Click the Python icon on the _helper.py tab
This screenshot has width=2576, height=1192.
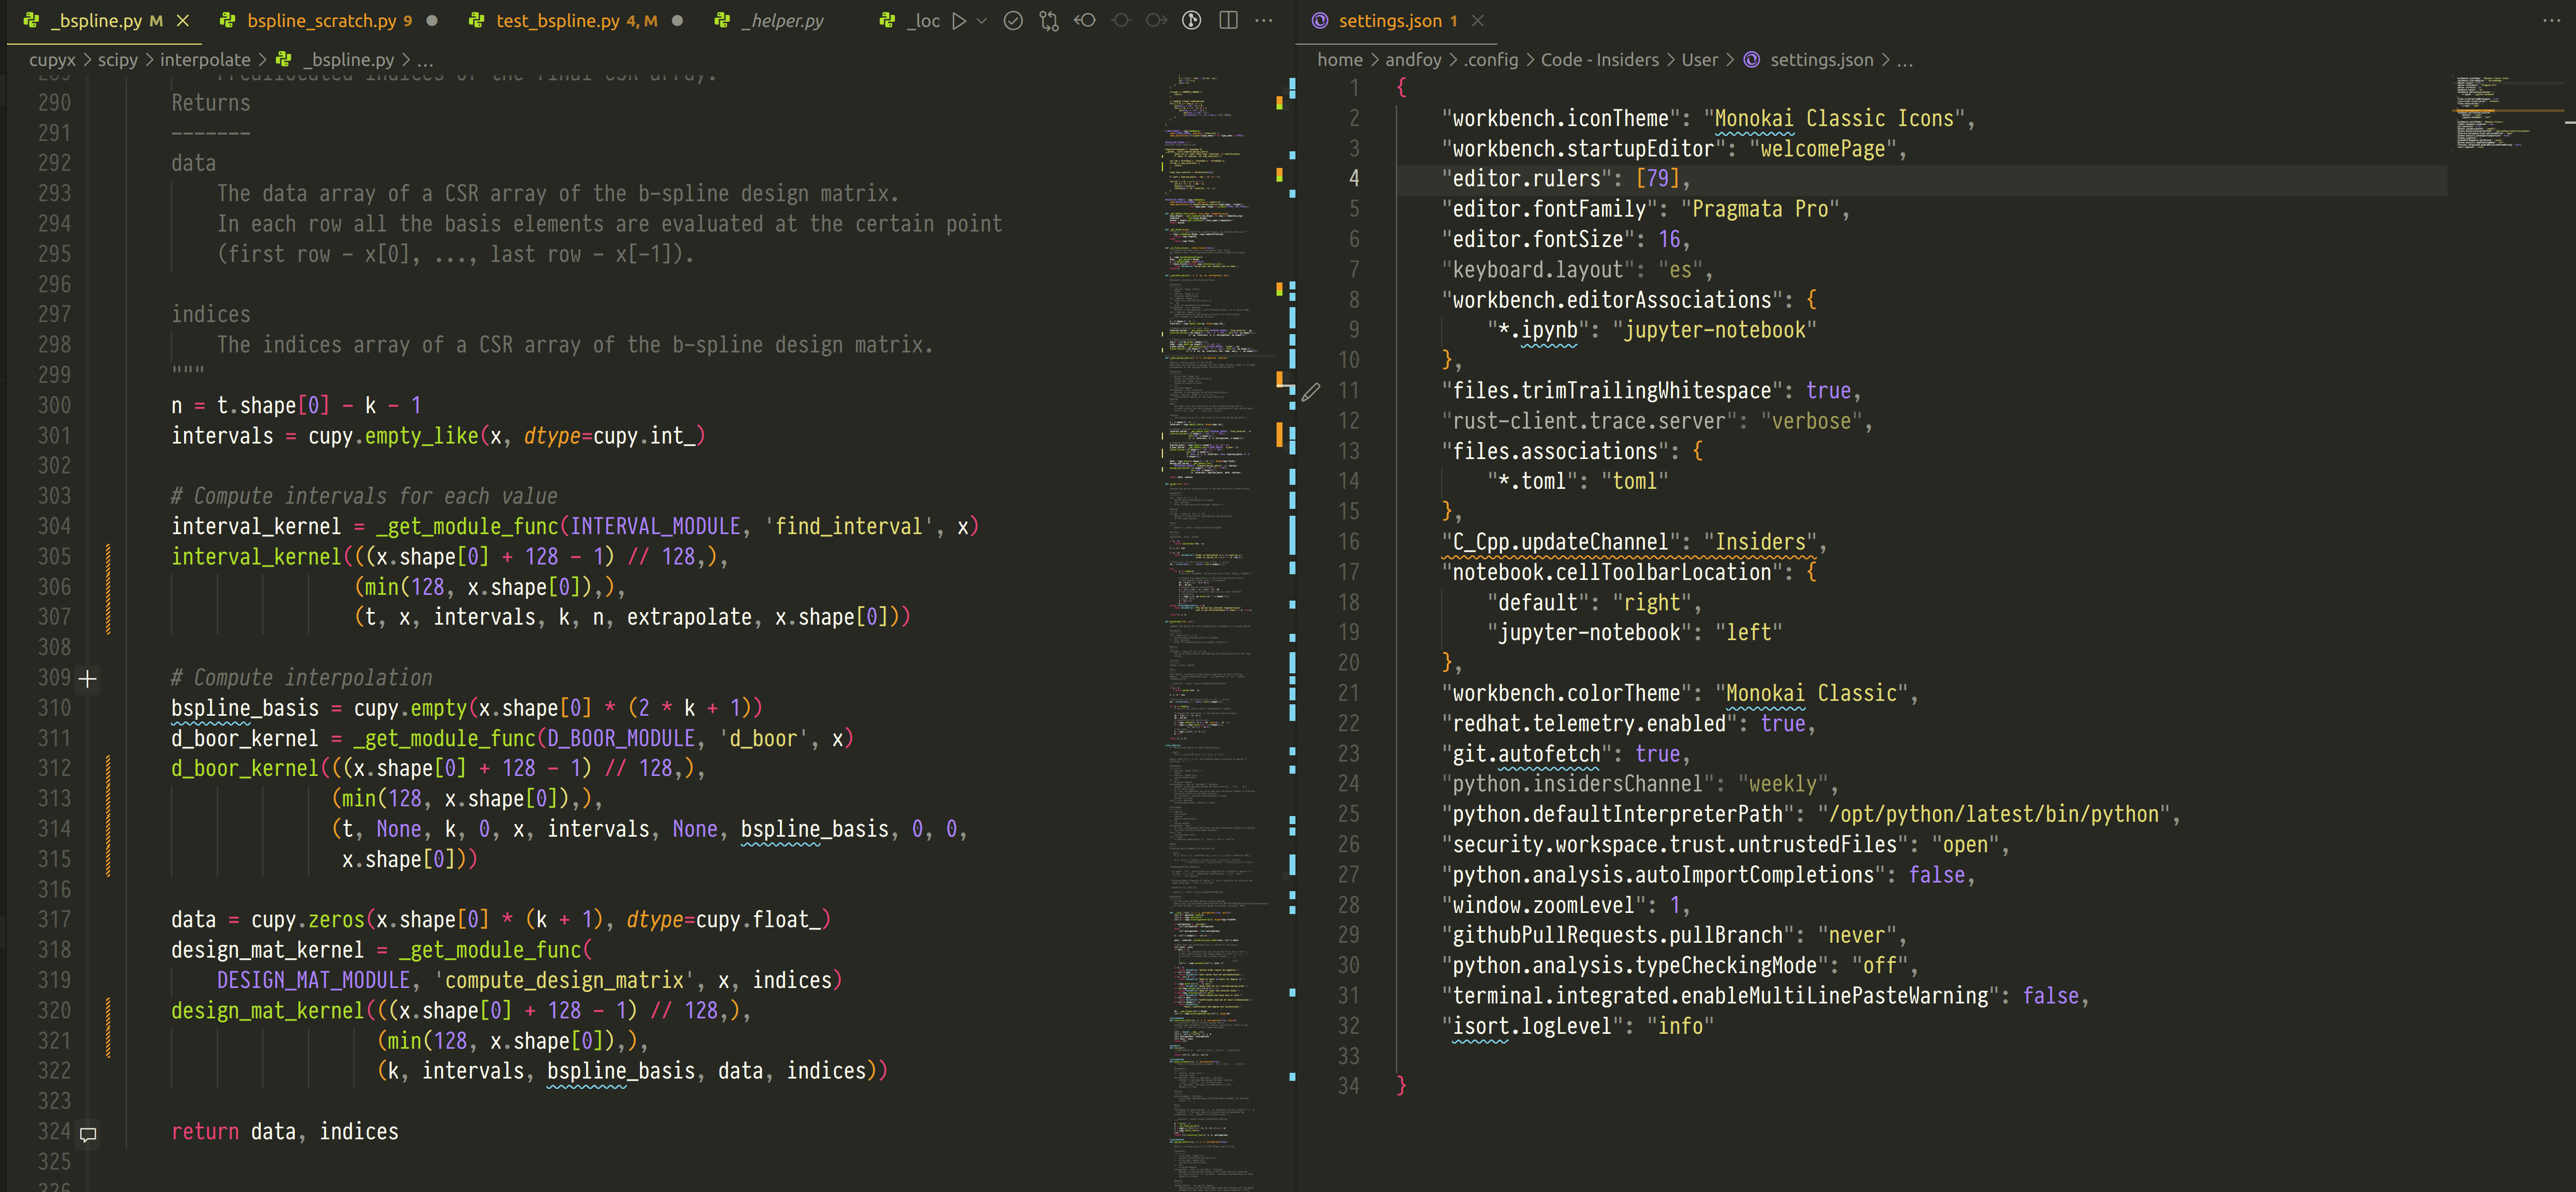[x=721, y=20]
